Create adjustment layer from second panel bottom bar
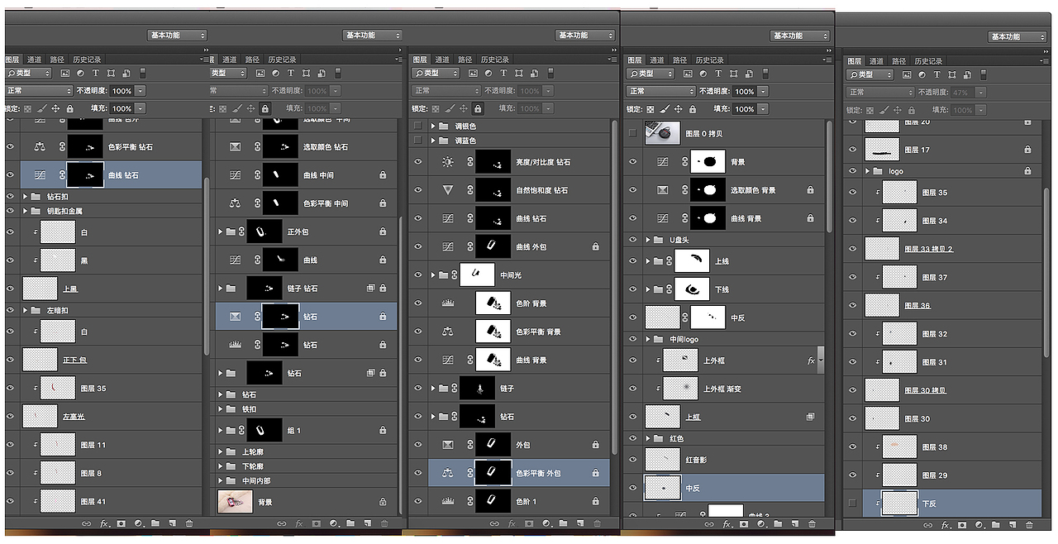Screen dimensions: 1058x544 click(334, 523)
